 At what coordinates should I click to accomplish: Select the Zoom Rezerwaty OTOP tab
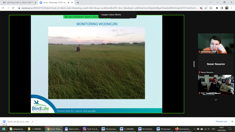(55, 2)
